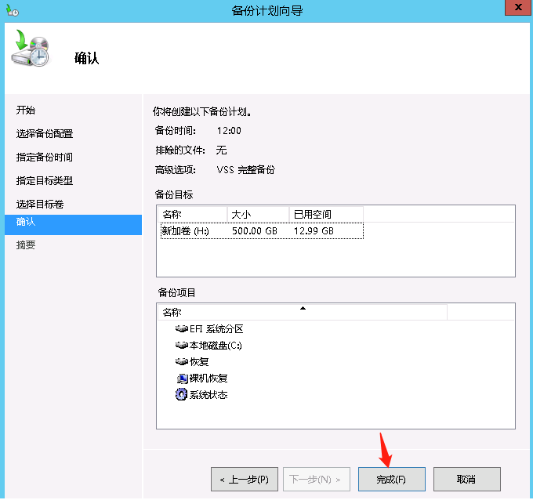Click the wizard title bar backup icon
The width and height of the screenshot is (533, 500).
[13, 10]
